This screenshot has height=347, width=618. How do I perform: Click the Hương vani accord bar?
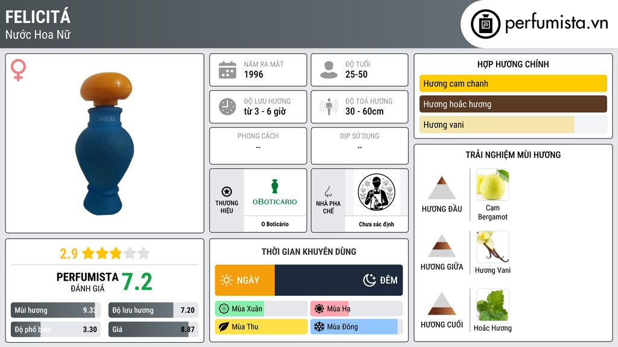coord(513,125)
